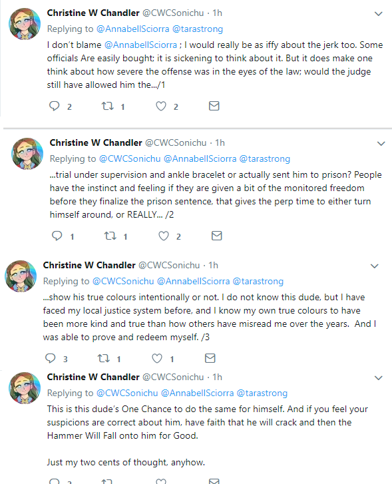Retweet the tweet ending /2

point(110,236)
